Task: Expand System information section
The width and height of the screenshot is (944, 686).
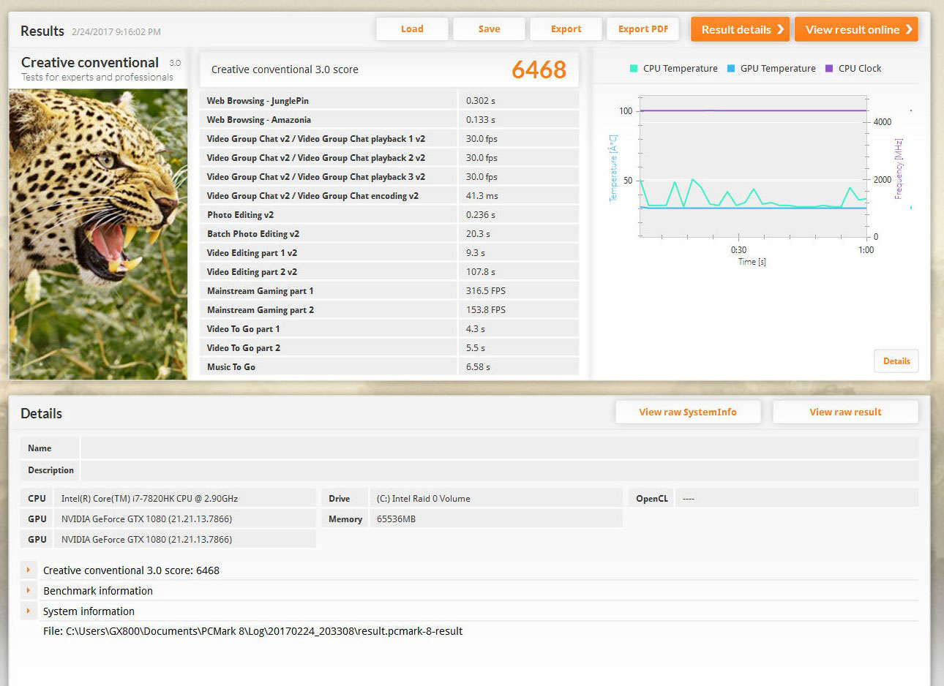Action: click(29, 611)
